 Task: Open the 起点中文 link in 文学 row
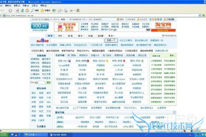pyautogui.click(x=80, y=117)
